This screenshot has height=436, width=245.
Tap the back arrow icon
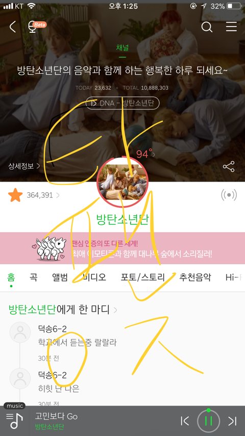[x=13, y=27]
